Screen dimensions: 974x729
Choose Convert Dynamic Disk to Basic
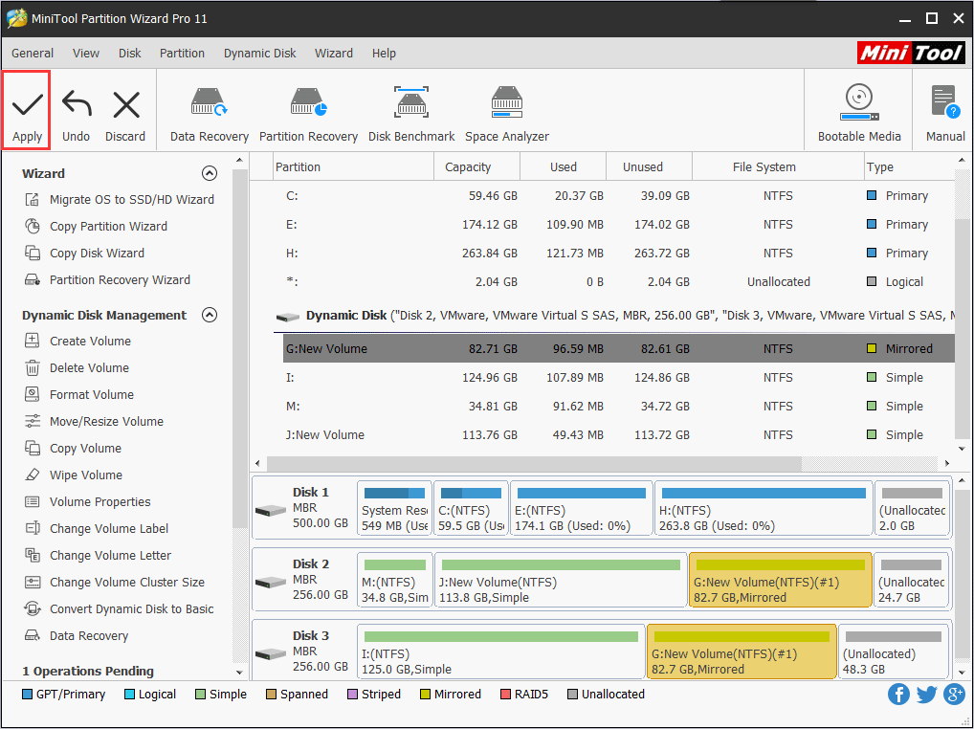click(x=119, y=607)
